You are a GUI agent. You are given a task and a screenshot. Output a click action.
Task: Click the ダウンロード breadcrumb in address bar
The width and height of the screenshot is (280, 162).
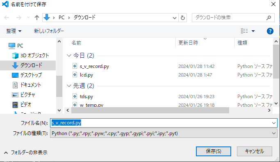(x=84, y=18)
